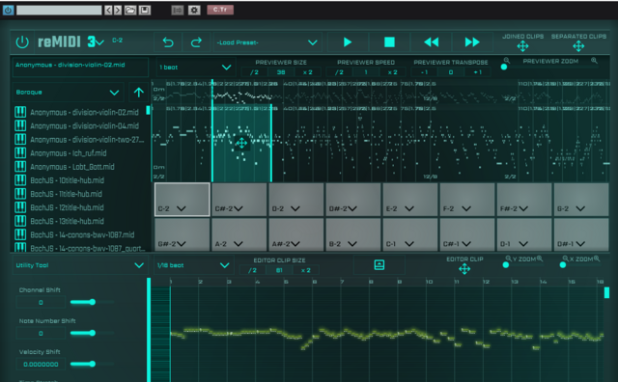618x382 pixels.
Task: Click the editor keyboard view icon
Action: point(379,265)
